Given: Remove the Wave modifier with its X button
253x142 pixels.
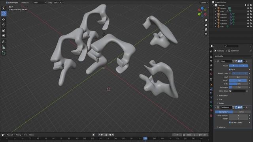Looking at the screenshot, I should pos(247,62).
